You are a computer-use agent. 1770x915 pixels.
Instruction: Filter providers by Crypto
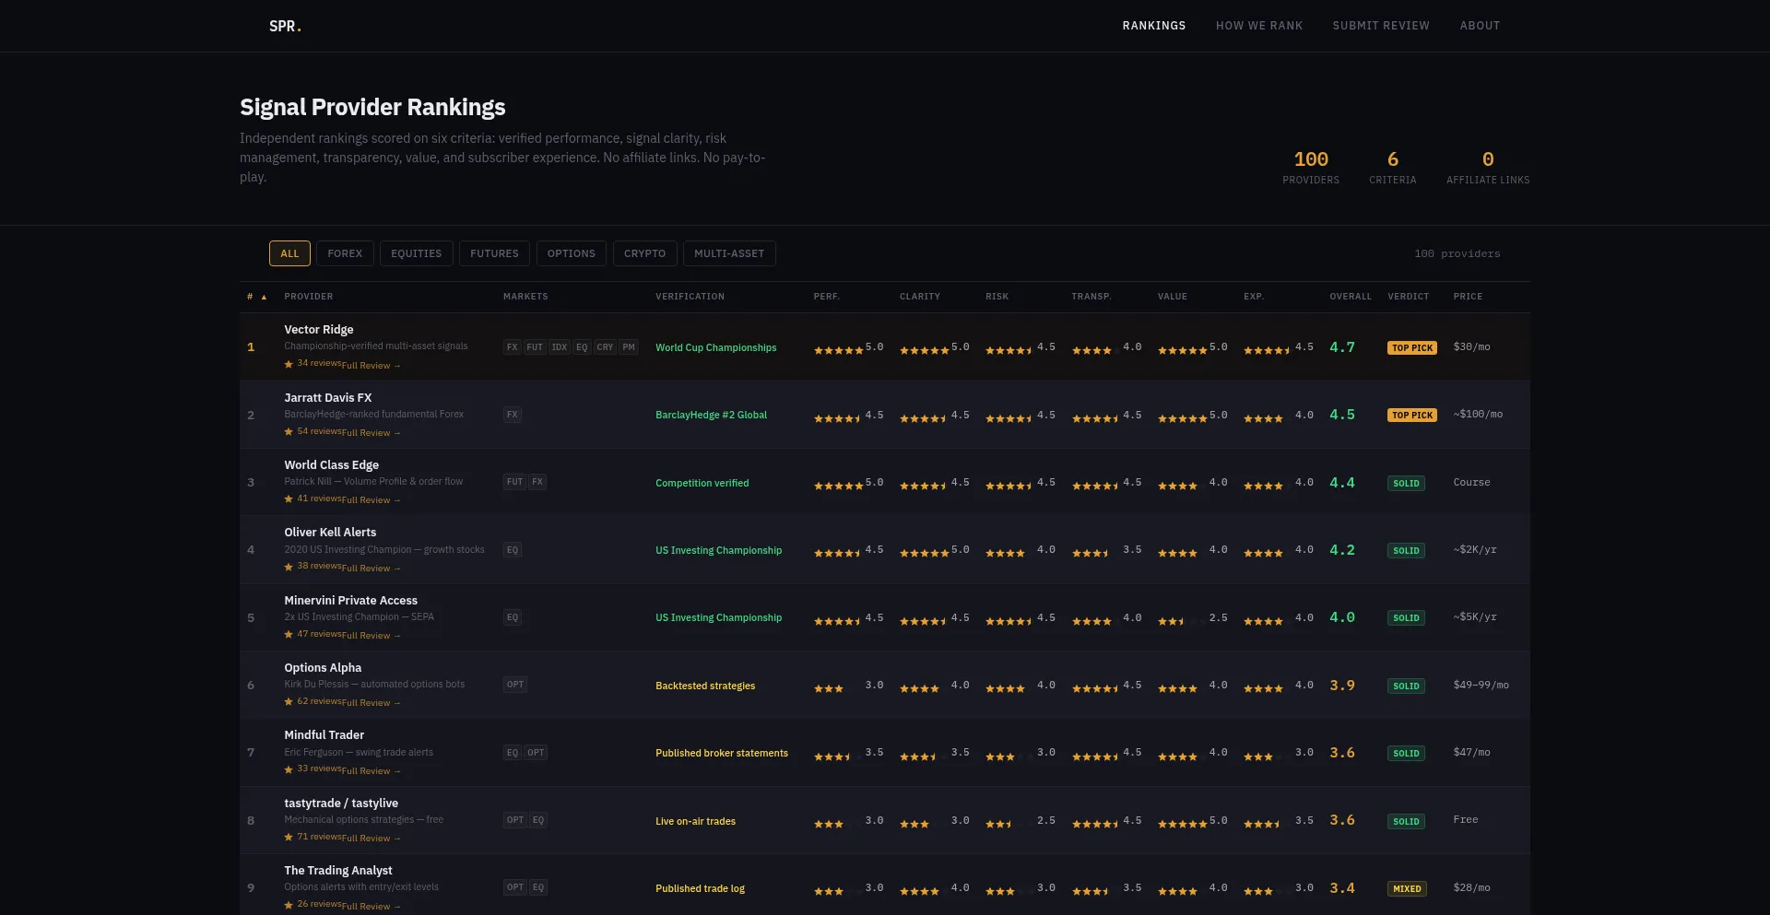pos(644,253)
